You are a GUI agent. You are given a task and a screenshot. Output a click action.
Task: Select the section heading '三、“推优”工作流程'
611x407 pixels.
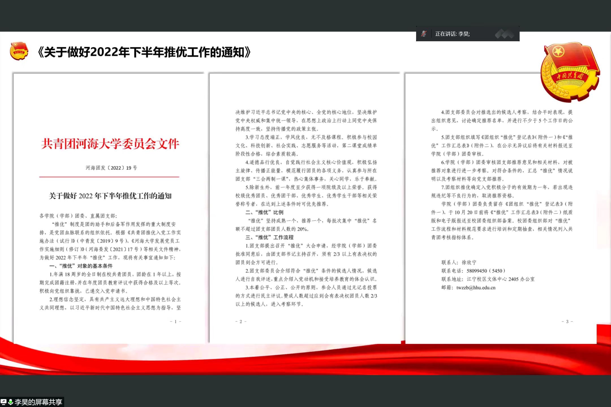tap(269, 237)
